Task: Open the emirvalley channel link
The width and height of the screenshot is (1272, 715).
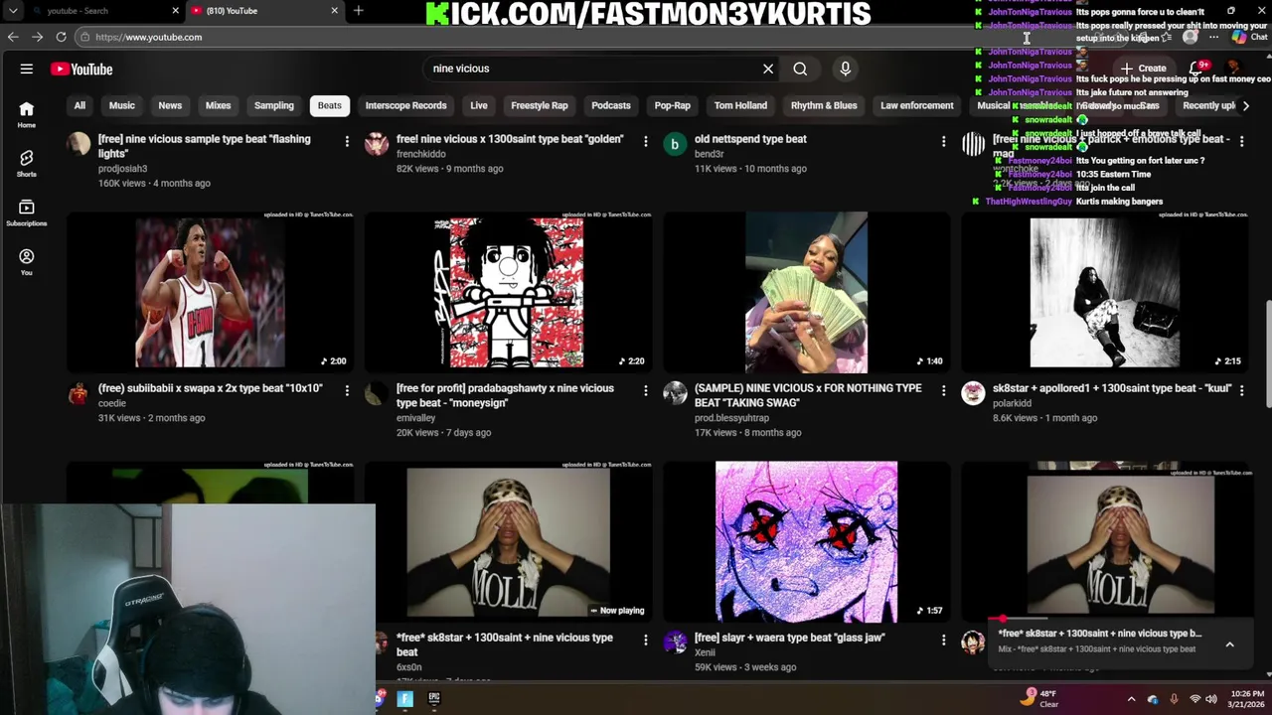Action: click(x=416, y=418)
